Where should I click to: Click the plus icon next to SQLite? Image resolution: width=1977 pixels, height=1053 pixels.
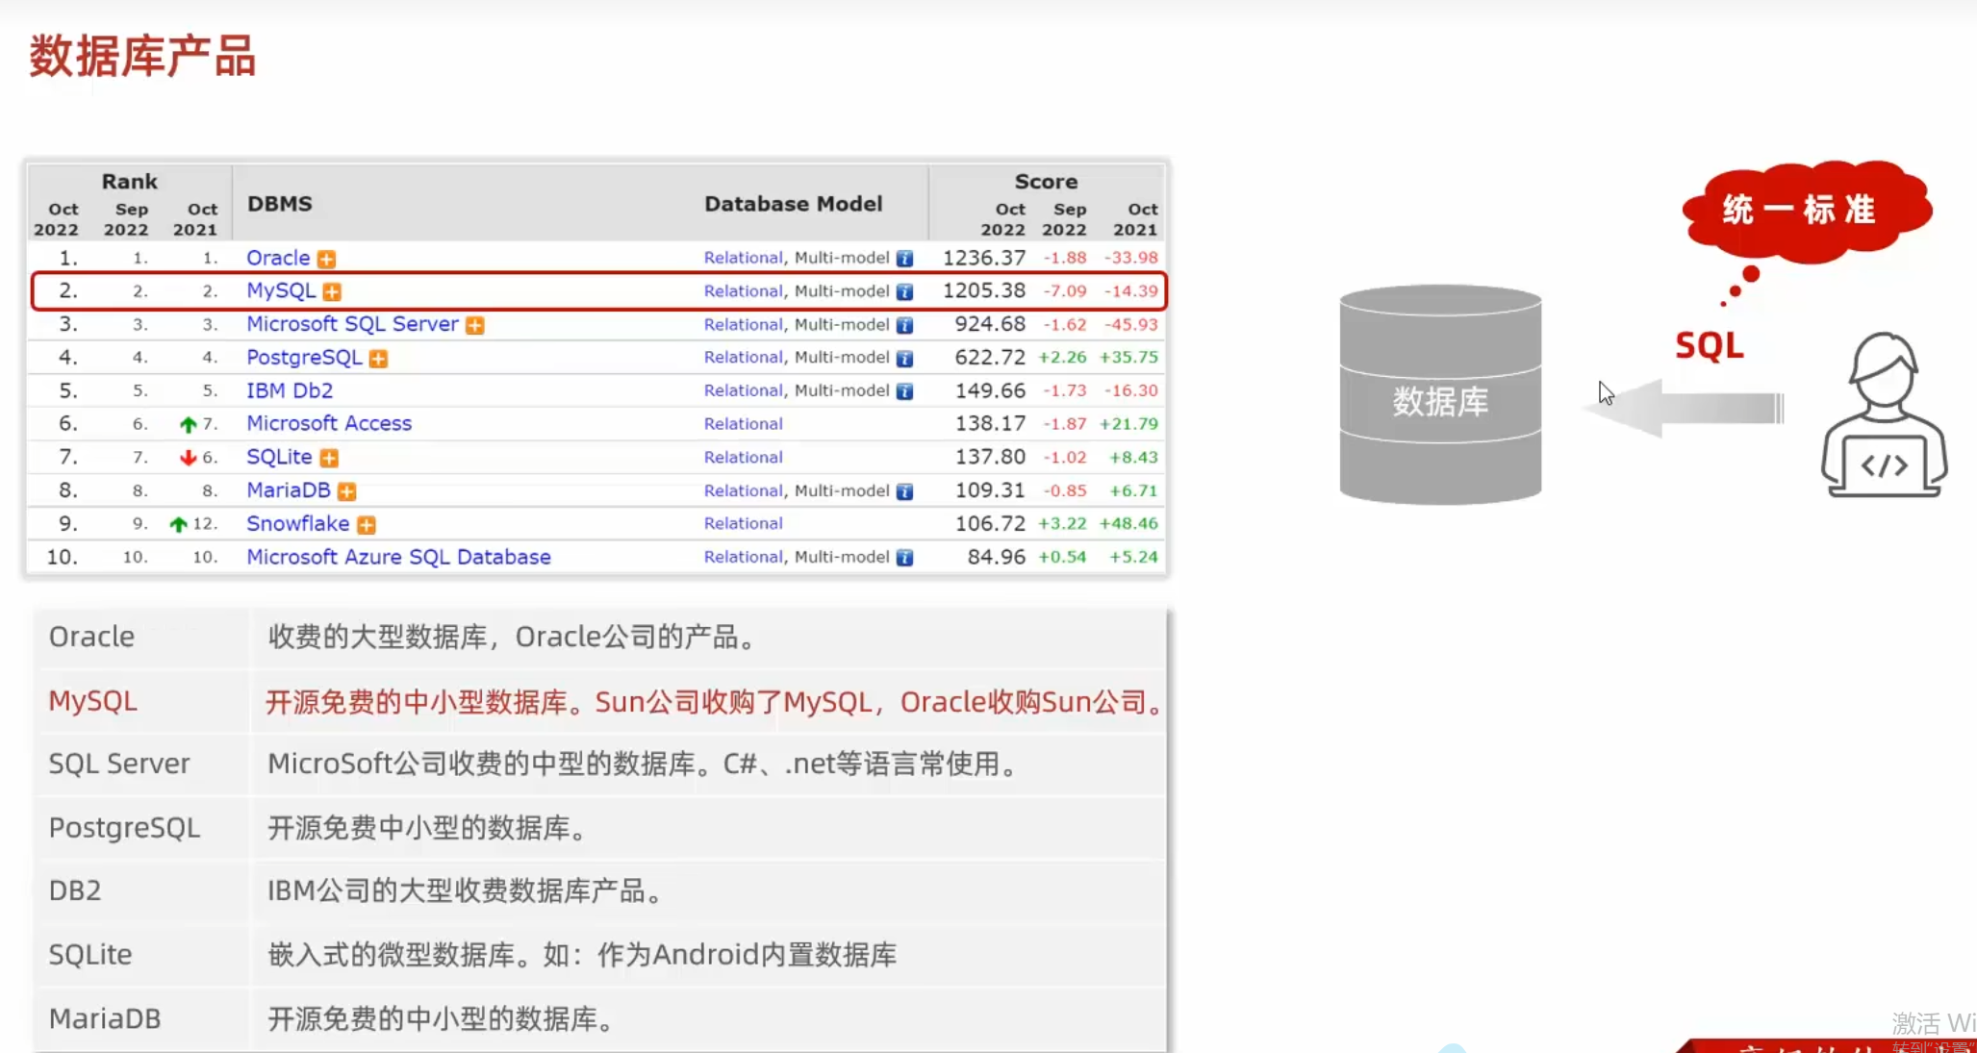tap(329, 458)
